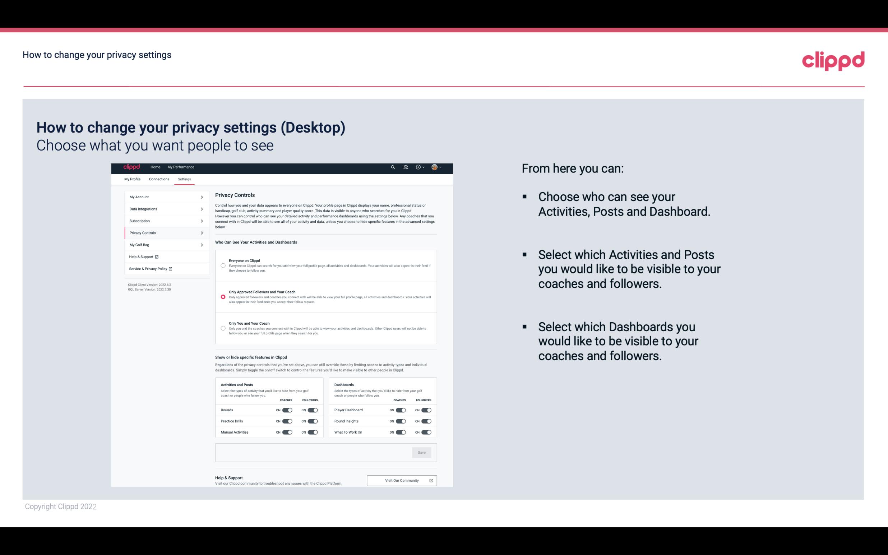This screenshot has width=888, height=555.
Task: Click the Save button
Action: coord(422,452)
